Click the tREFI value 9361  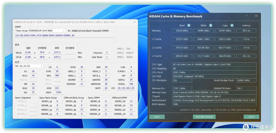click(x=59, y=93)
